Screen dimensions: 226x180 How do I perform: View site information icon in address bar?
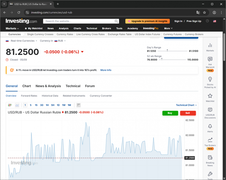tap(27, 12)
